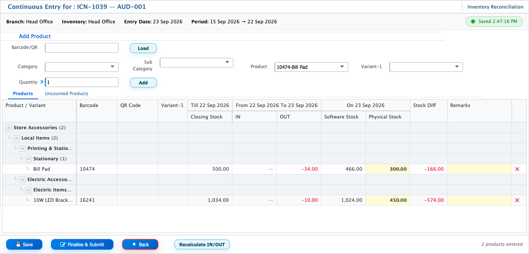
Task: Click the Add Product section heading
Action: point(35,36)
